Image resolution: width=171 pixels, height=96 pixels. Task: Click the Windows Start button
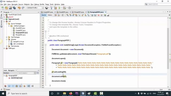click(3, 94)
